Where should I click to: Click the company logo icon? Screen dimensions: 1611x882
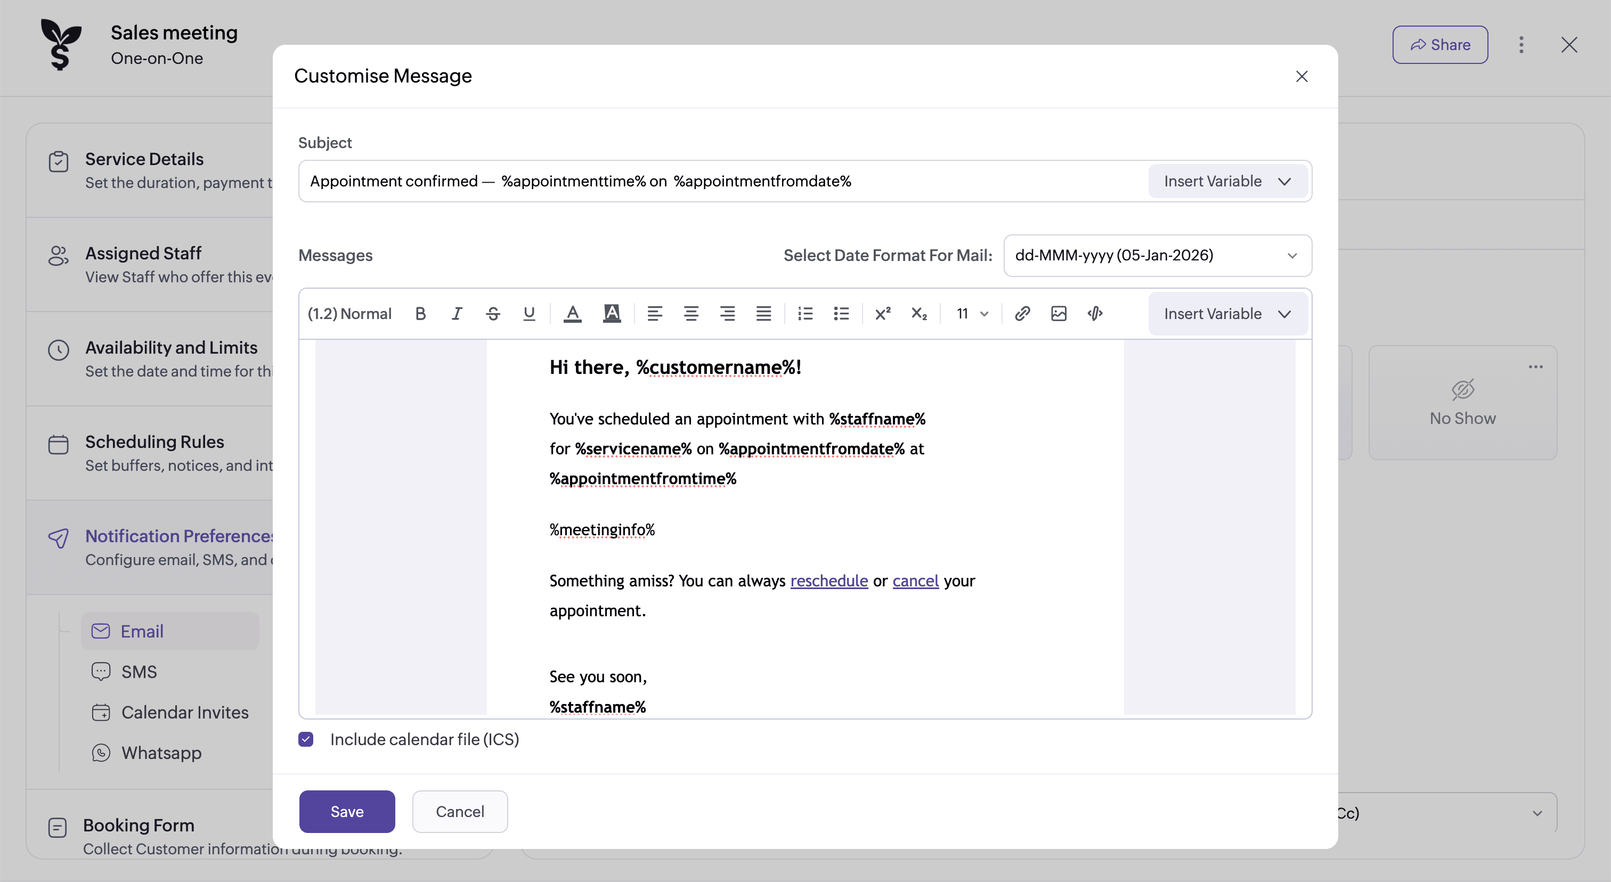[x=61, y=44]
